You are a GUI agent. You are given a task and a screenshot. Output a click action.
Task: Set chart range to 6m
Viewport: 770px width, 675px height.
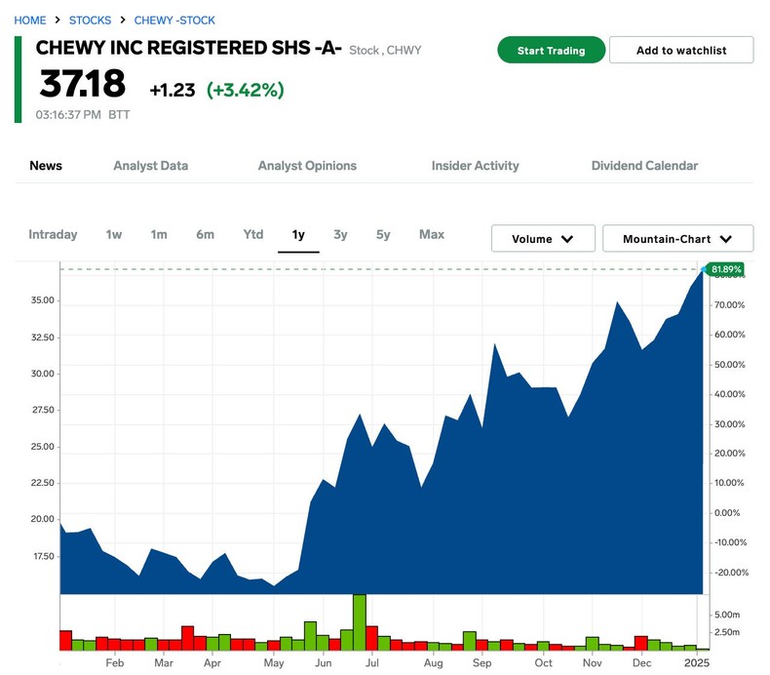205,234
